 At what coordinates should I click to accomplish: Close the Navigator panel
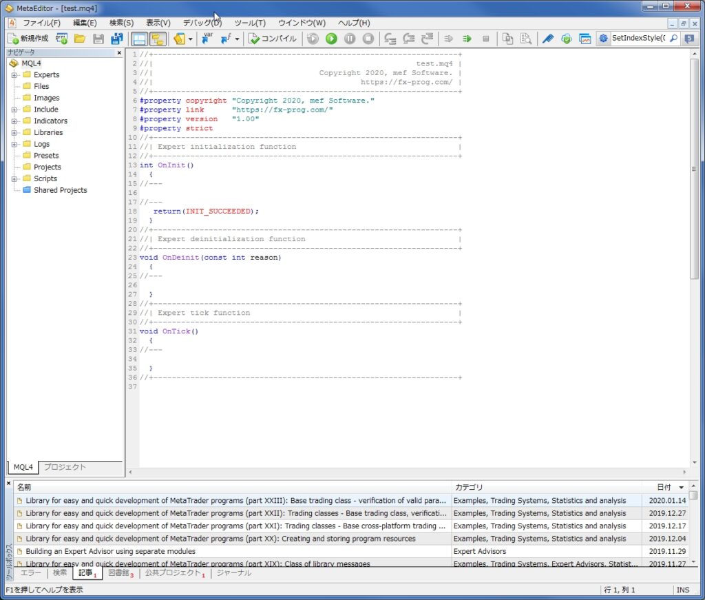119,52
